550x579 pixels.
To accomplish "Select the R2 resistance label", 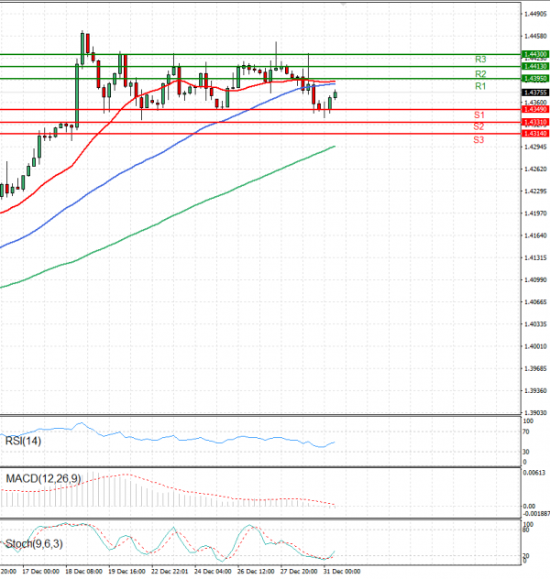I will click(x=480, y=73).
